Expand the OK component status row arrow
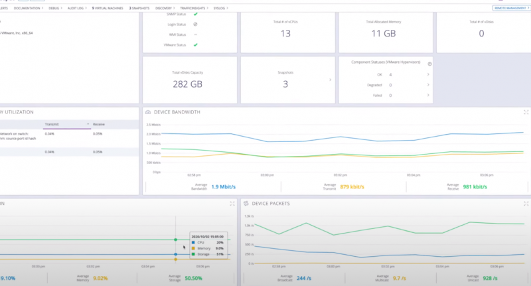Viewport: 531px width, 286px height. [428, 75]
